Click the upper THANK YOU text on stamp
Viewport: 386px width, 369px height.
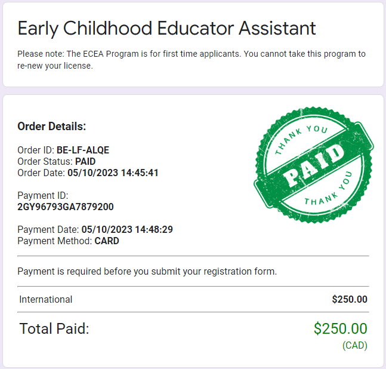pyautogui.click(x=301, y=139)
